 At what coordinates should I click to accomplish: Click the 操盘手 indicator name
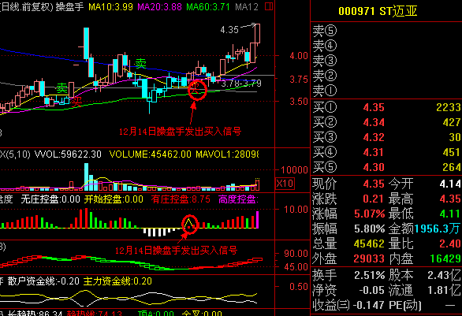69,7
